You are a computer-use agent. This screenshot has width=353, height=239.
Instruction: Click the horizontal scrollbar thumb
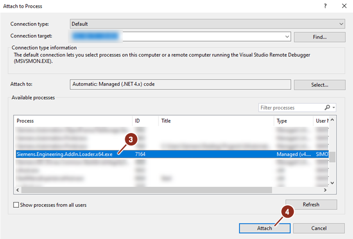[x=147, y=190]
